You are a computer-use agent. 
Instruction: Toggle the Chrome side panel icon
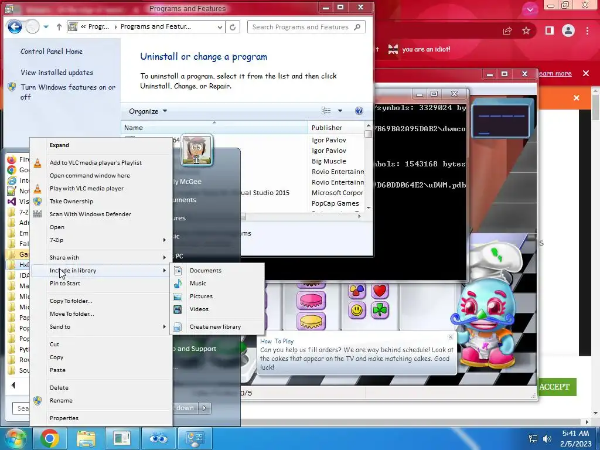[x=549, y=30]
